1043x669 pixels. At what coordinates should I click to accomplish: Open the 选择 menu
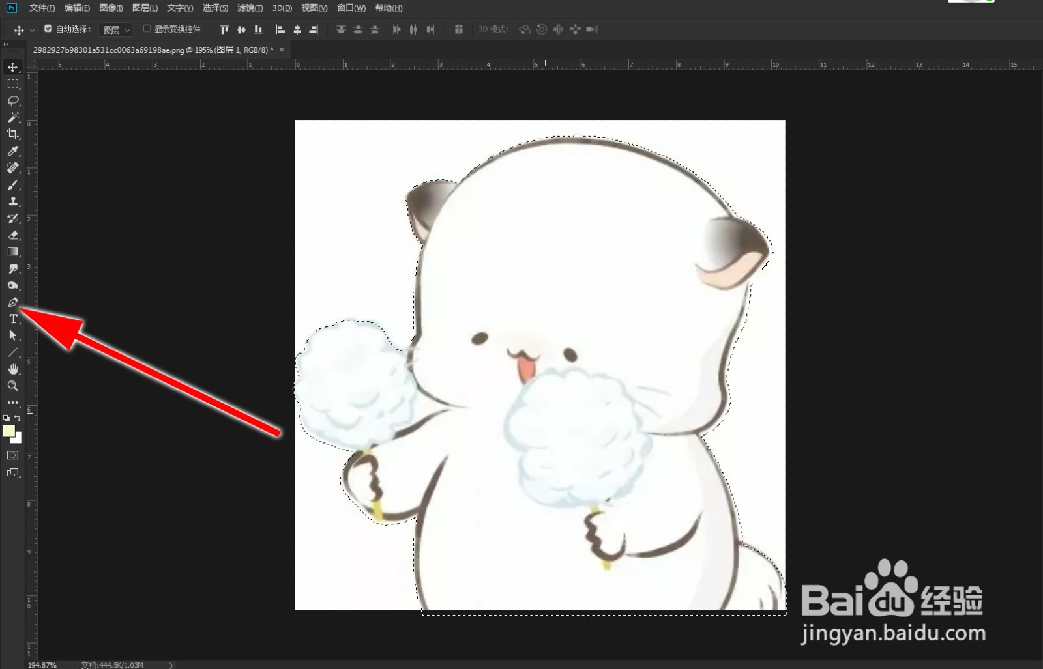click(x=215, y=8)
